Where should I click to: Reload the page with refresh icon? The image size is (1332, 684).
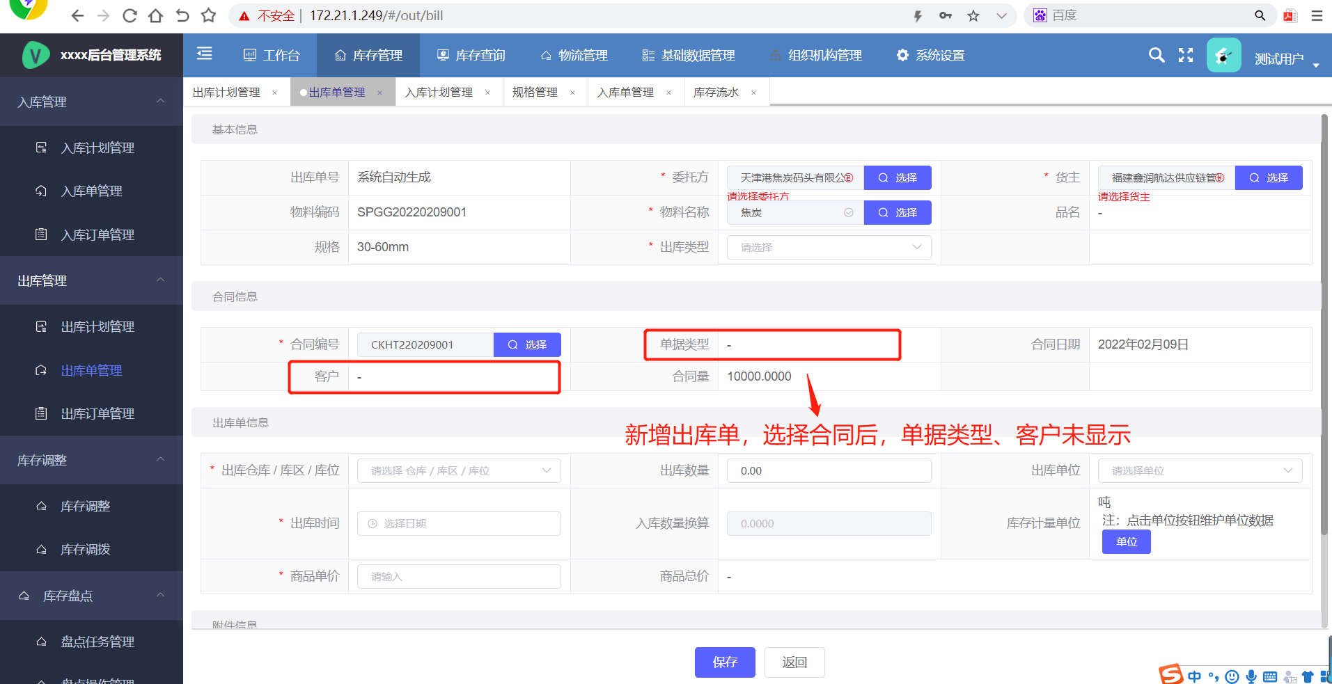(130, 15)
